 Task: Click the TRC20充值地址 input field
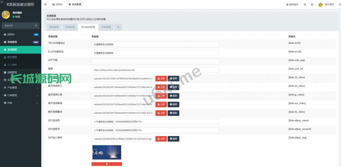155,44
